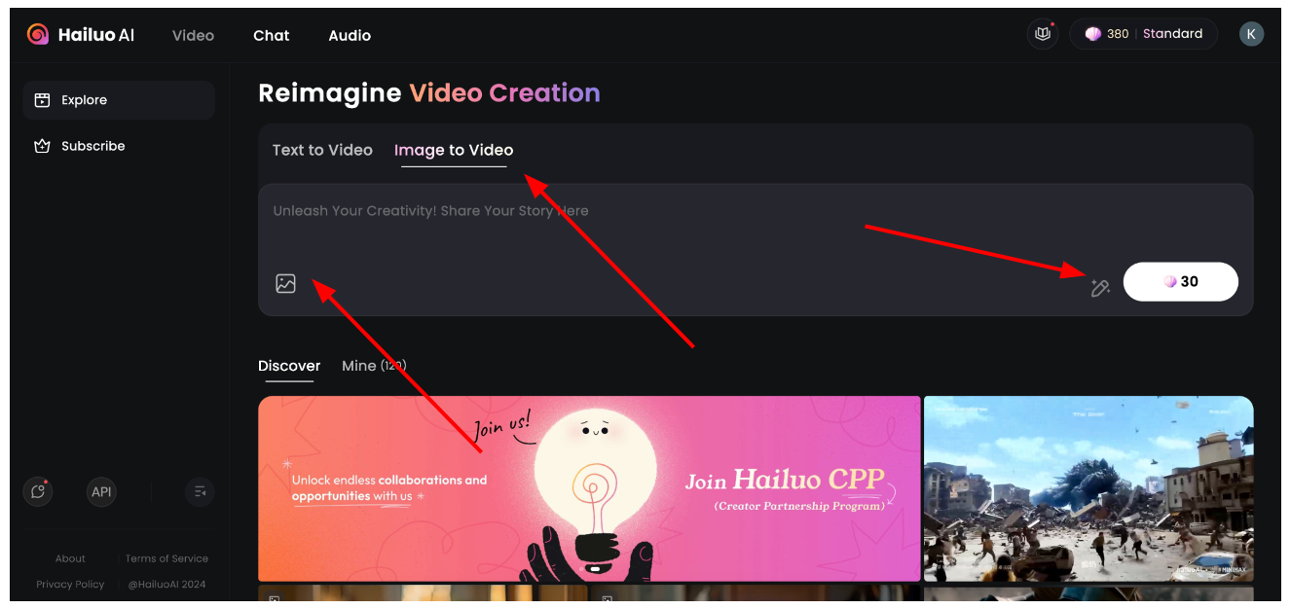Click the Subscribe crown icon
This screenshot has width=1291, height=609.
click(42, 146)
